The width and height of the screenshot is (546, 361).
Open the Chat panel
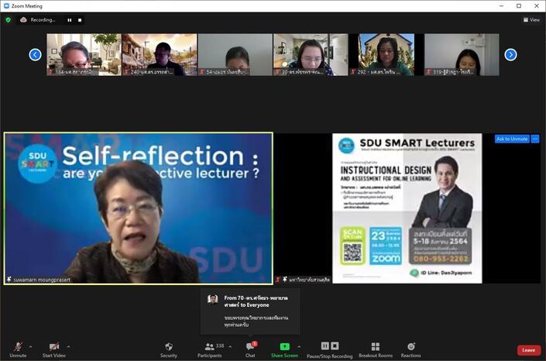[x=250, y=350]
